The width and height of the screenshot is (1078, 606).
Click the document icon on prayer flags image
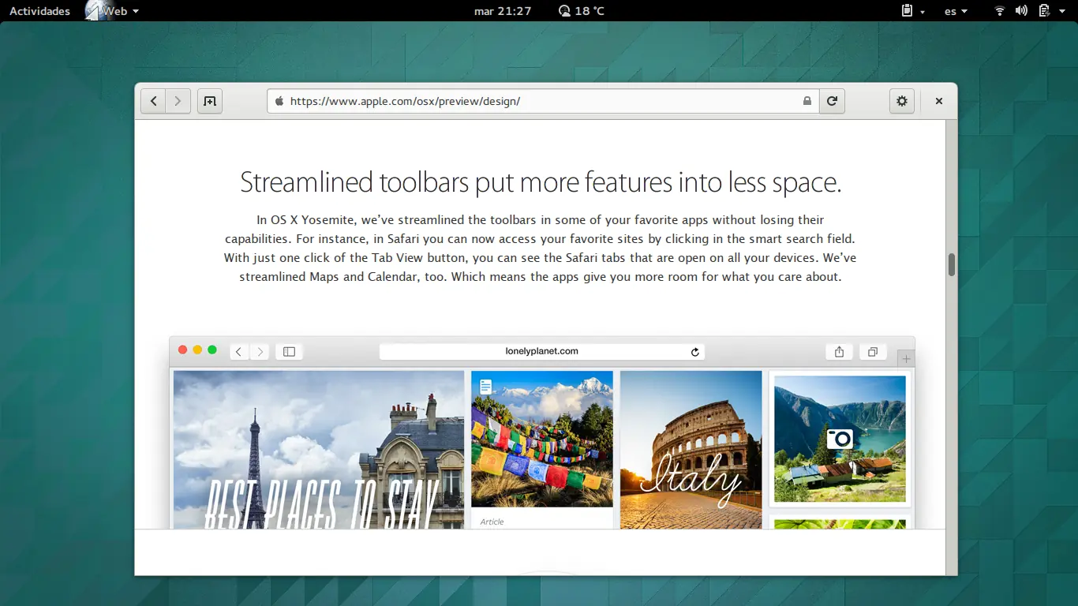(486, 387)
